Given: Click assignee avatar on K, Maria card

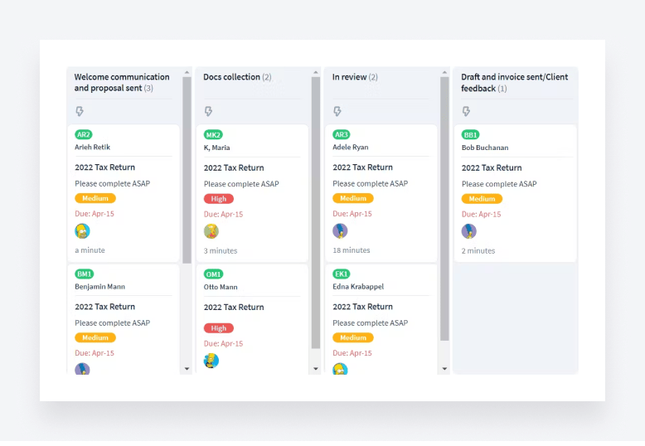Looking at the screenshot, I should [211, 231].
